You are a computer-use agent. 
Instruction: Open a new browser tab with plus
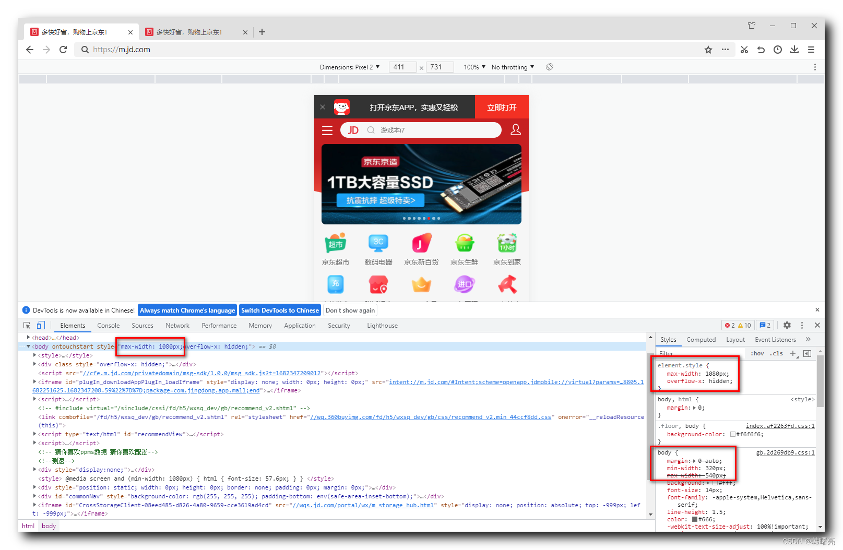(x=262, y=32)
